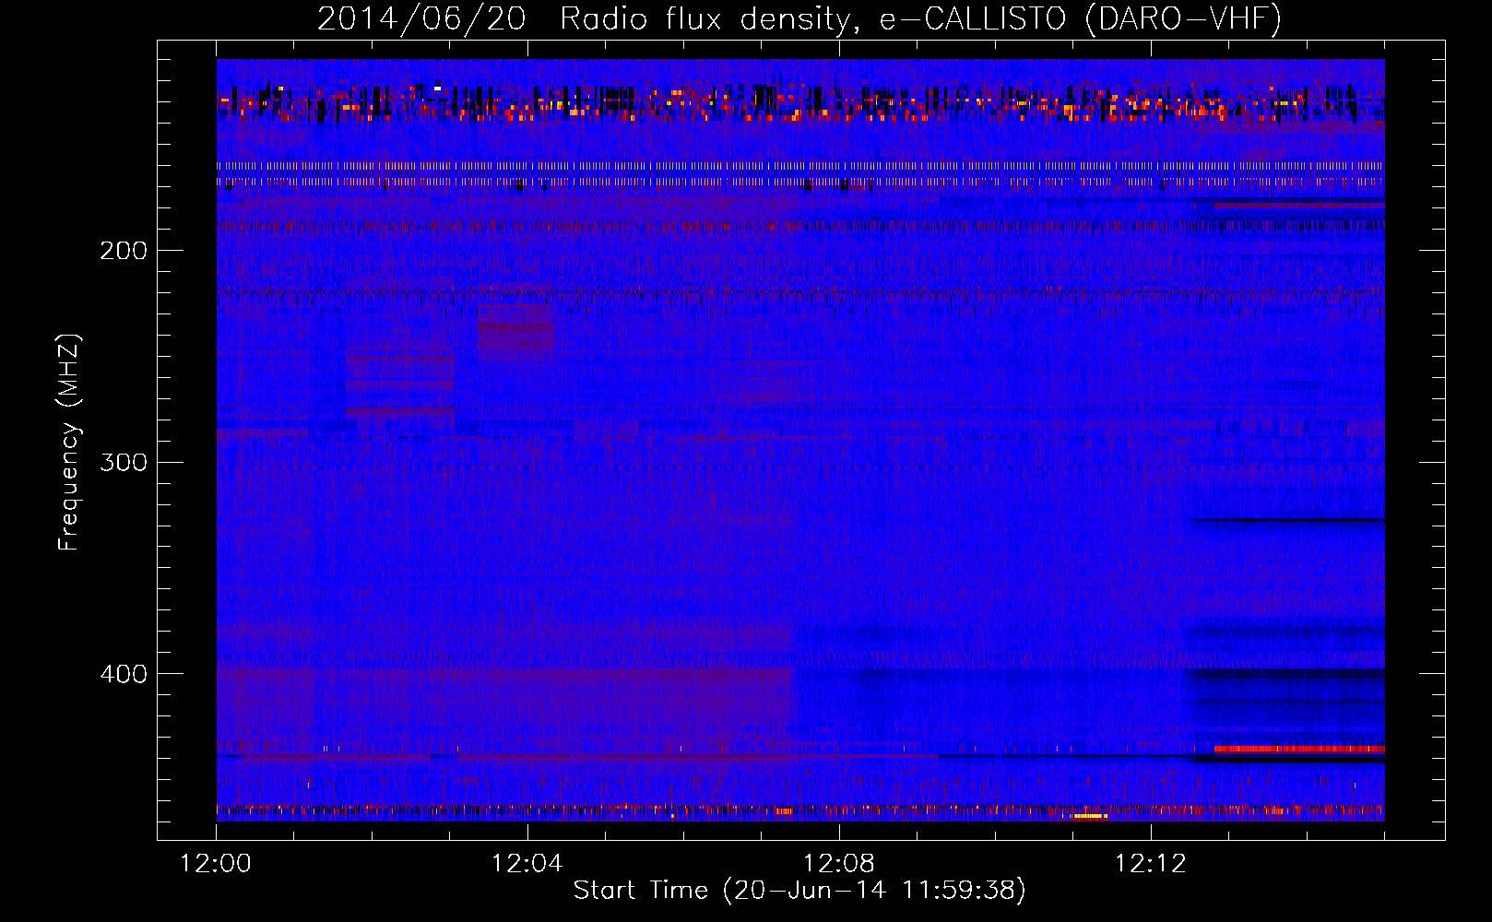Click the date '2014/06/20' in the title
1492x922 pixels.
[421, 18]
